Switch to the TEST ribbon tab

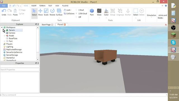click(50, 6)
